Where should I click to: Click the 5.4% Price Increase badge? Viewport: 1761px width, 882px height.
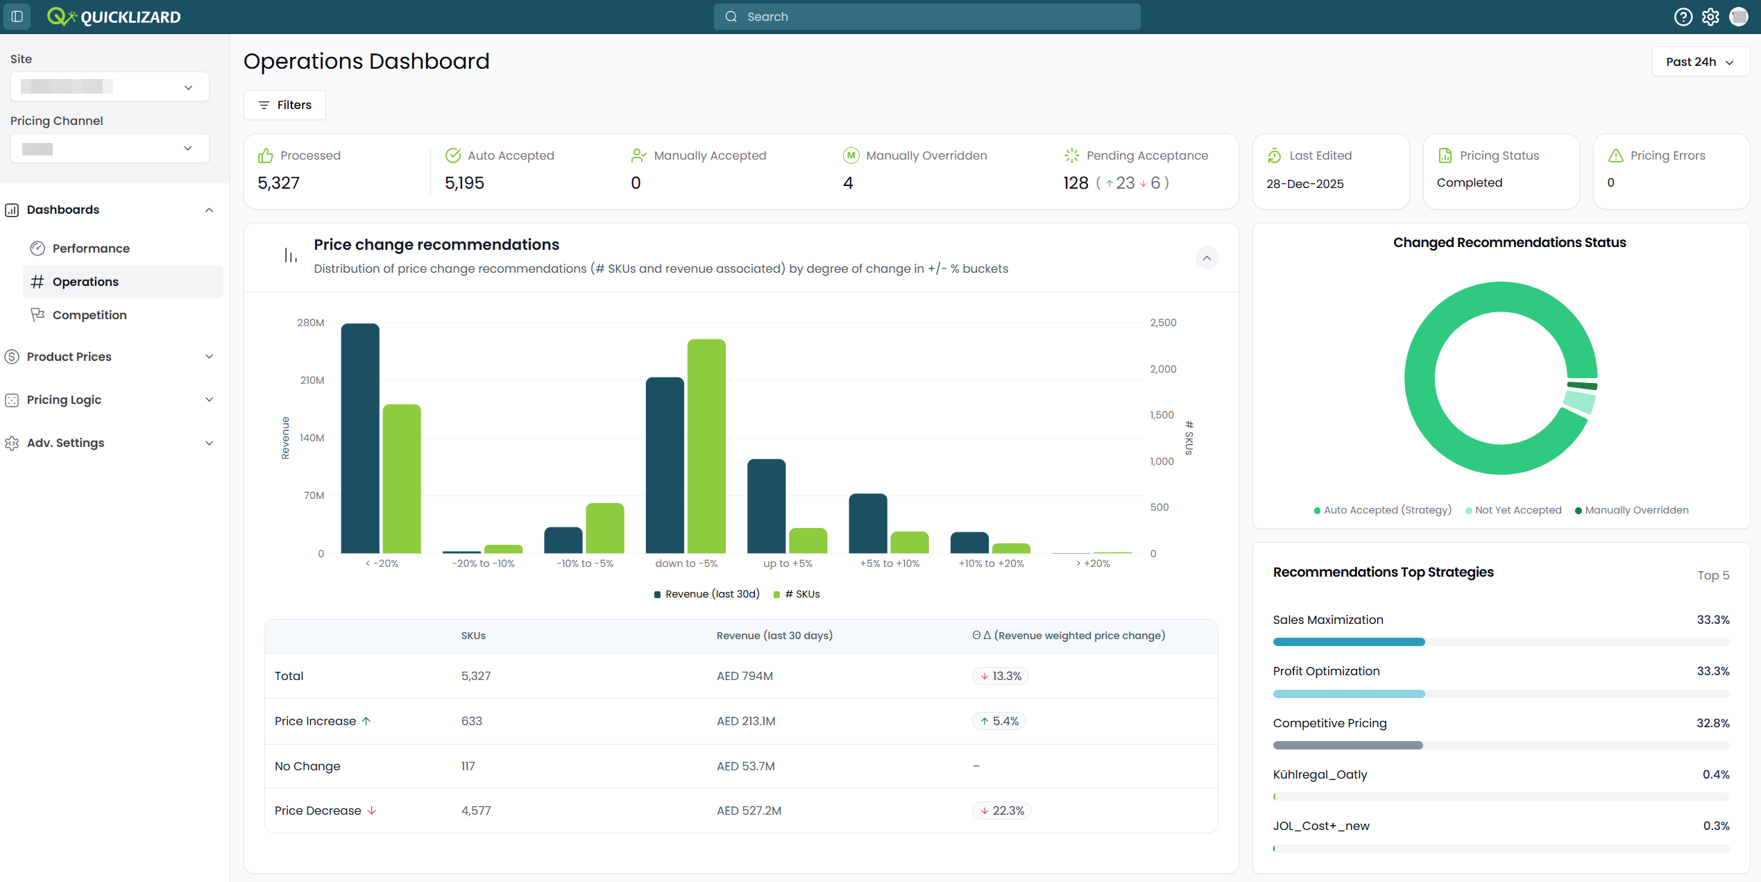(x=998, y=721)
